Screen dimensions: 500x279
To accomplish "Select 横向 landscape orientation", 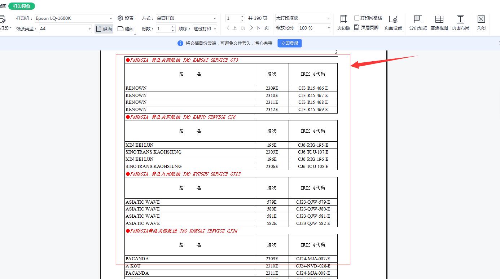I will point(125,29).
